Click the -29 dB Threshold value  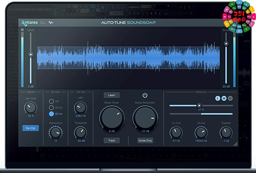81,141
